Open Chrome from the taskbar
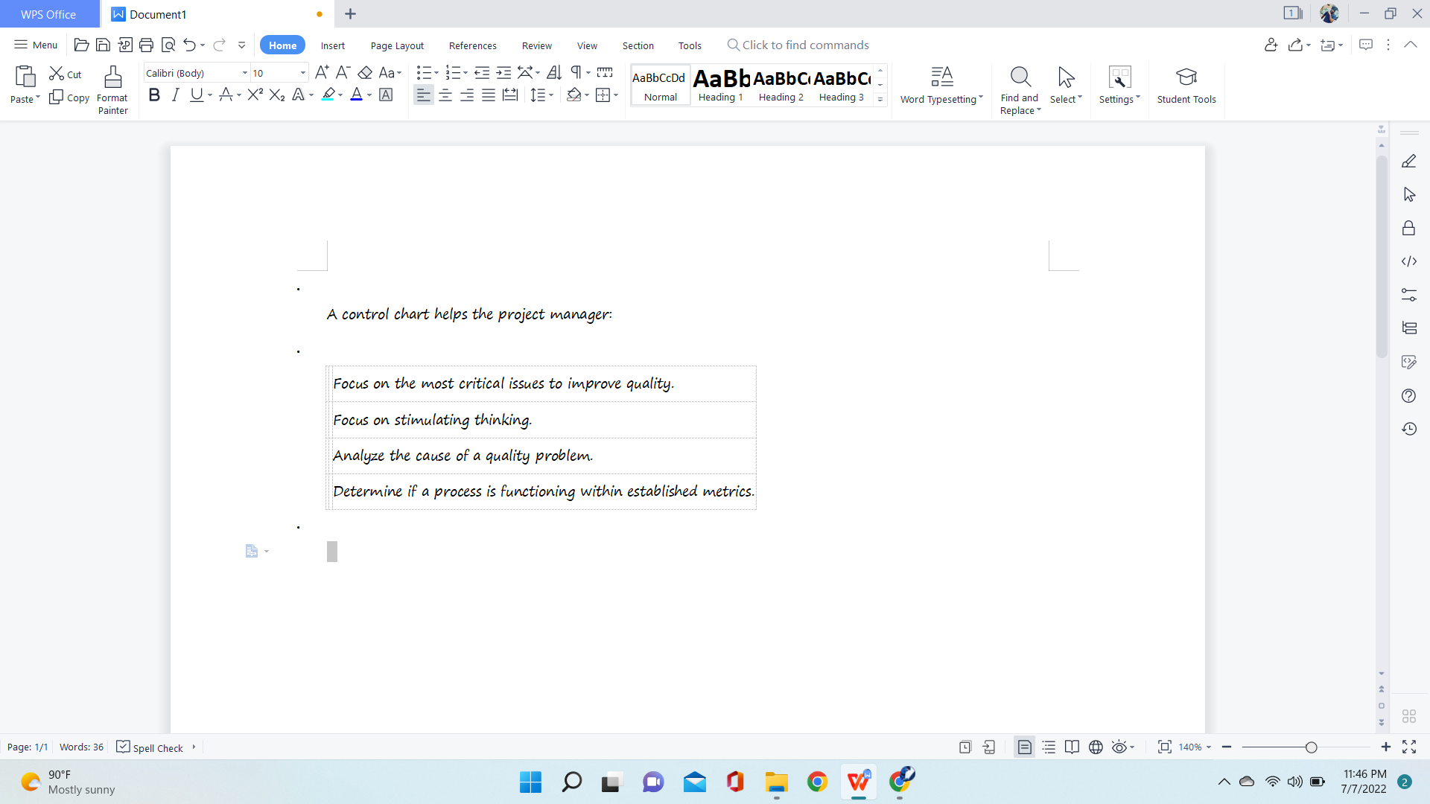The width and height of the screenshot is (1430, 804). point(817,782)
